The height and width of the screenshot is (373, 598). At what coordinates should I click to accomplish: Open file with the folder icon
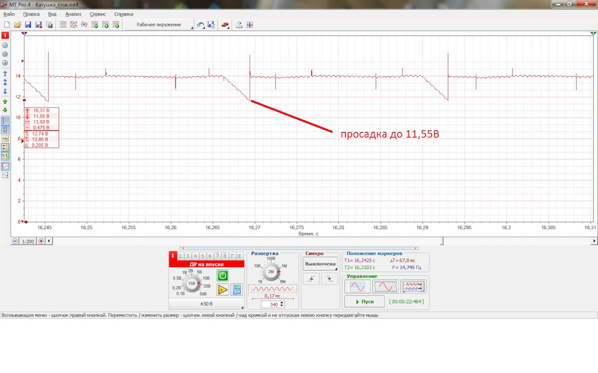point(17,25)
